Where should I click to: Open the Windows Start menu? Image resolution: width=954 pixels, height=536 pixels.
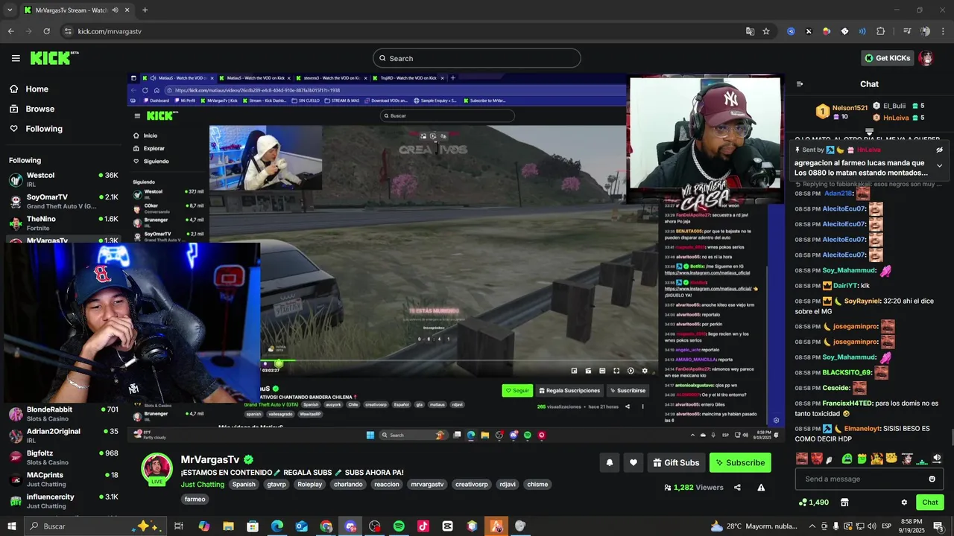(11, 526)
